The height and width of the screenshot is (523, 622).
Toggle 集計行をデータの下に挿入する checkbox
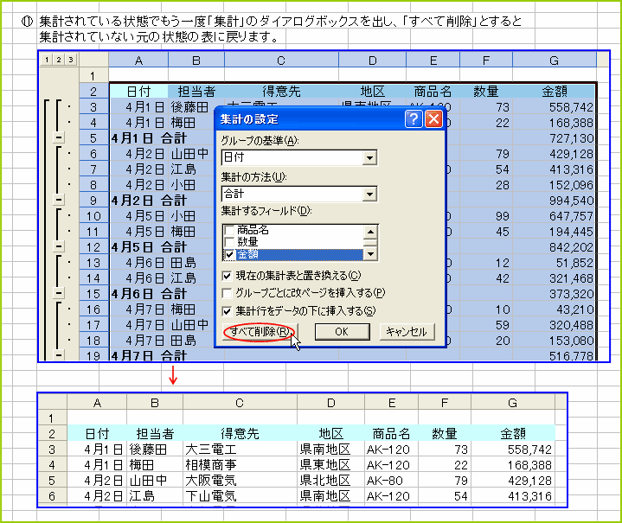227,311
